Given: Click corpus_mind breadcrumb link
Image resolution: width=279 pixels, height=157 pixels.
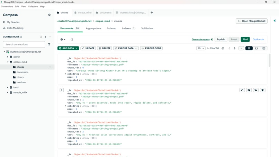Looking at the screenshot, I should pos(103,21).
